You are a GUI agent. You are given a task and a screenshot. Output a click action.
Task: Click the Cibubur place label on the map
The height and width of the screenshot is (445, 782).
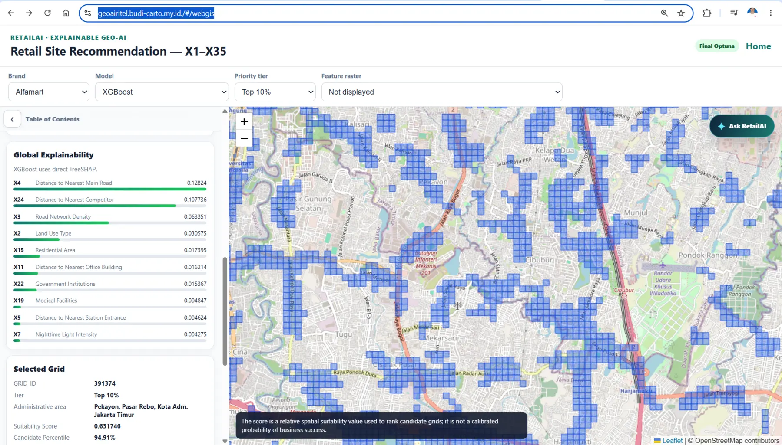click(539, 260)
